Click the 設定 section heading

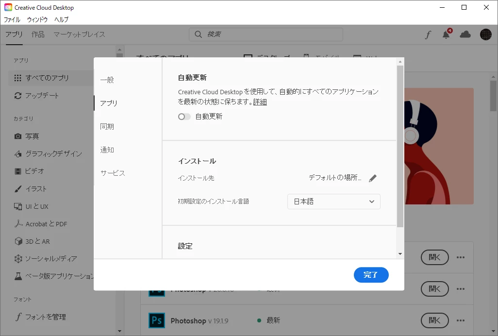[x=185, y=246]
